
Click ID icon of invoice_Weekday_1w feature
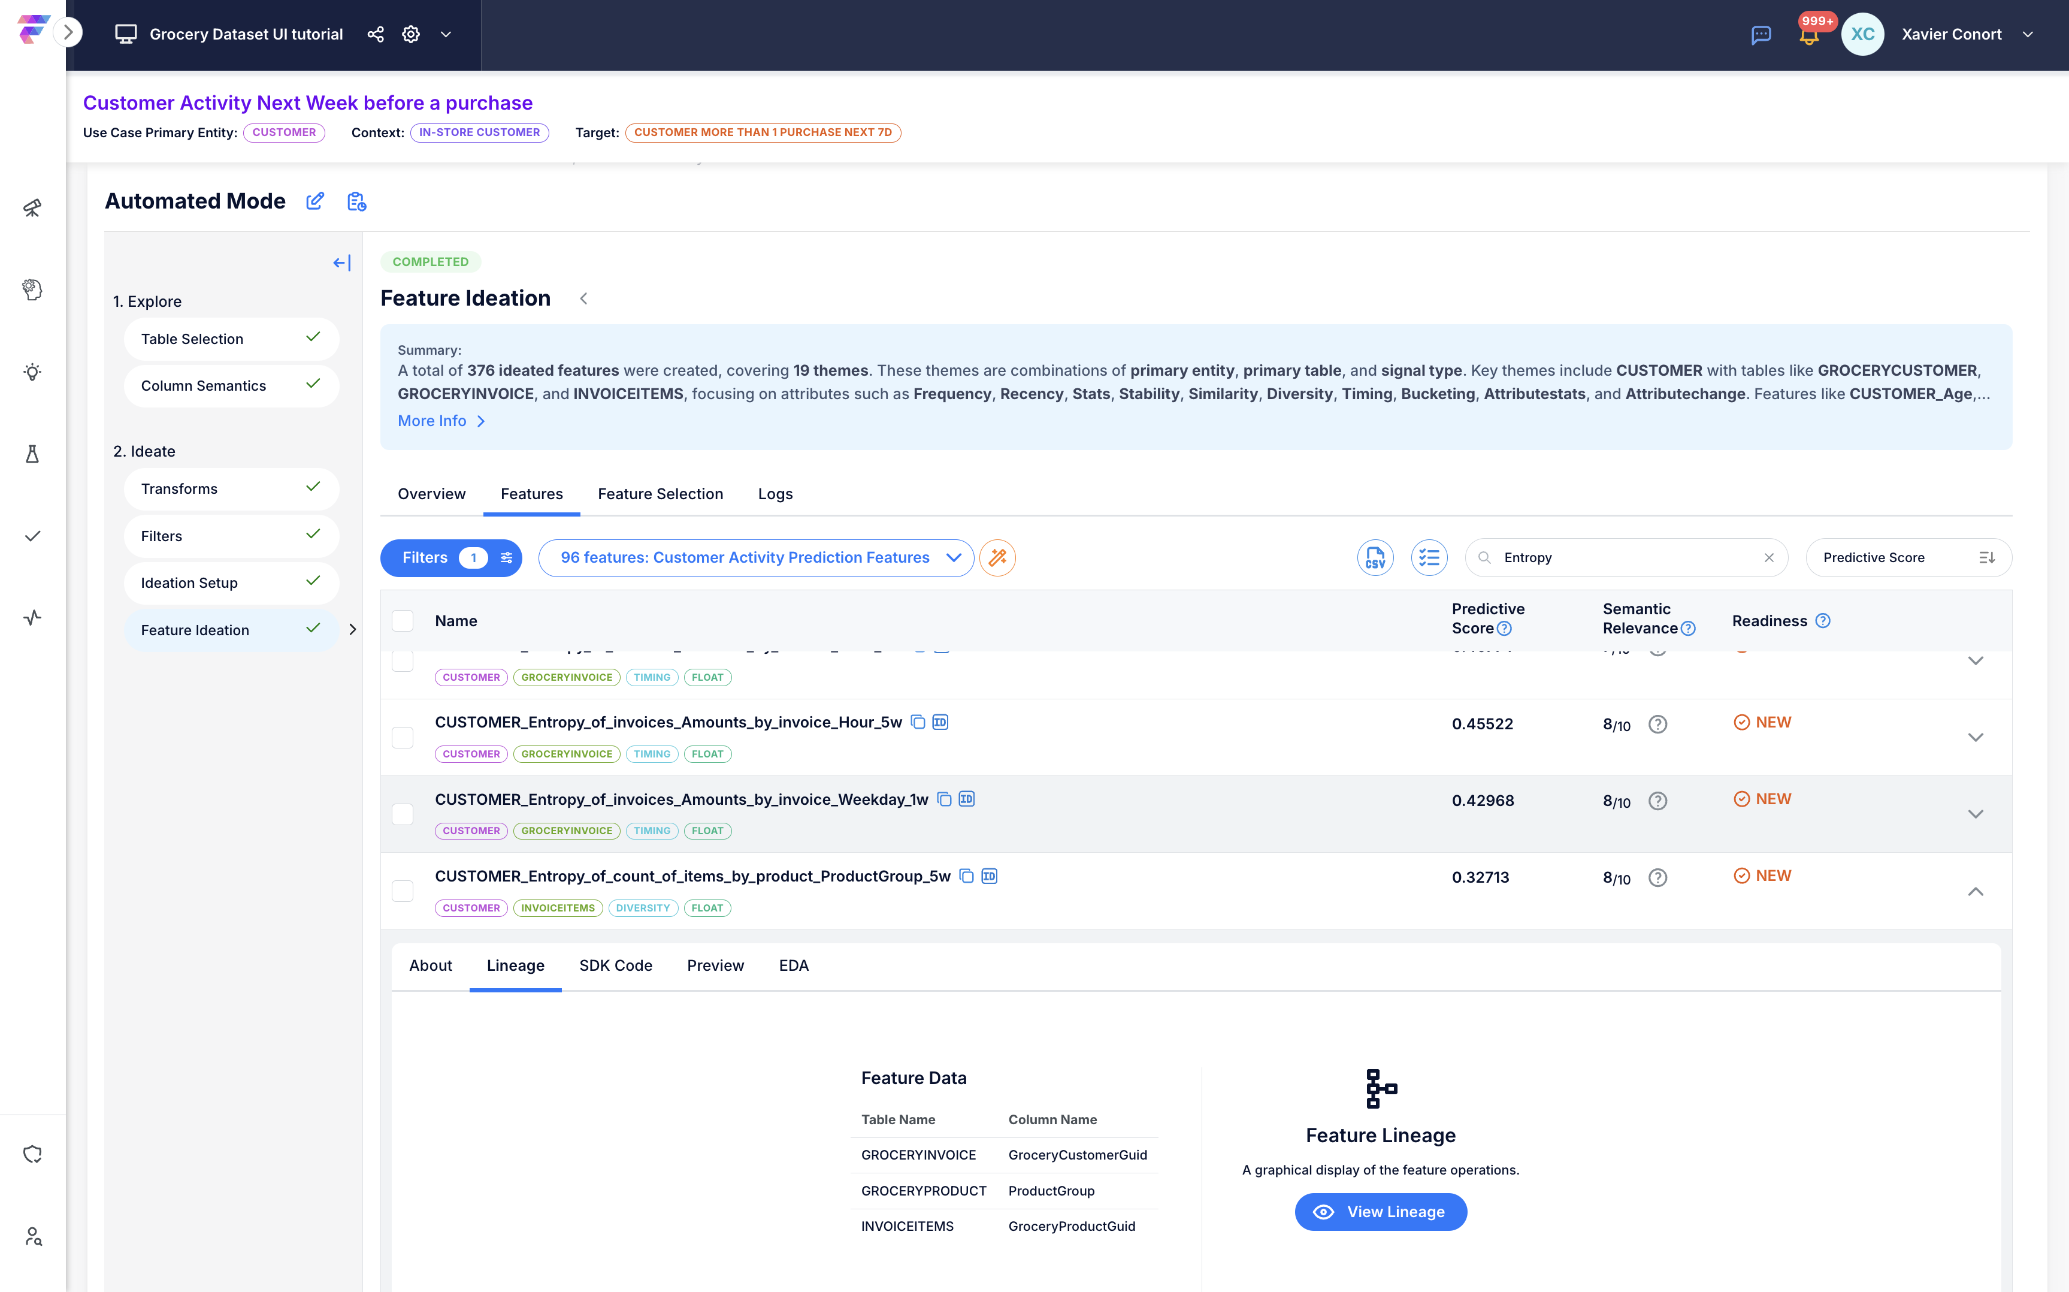(x=967, y=799)
